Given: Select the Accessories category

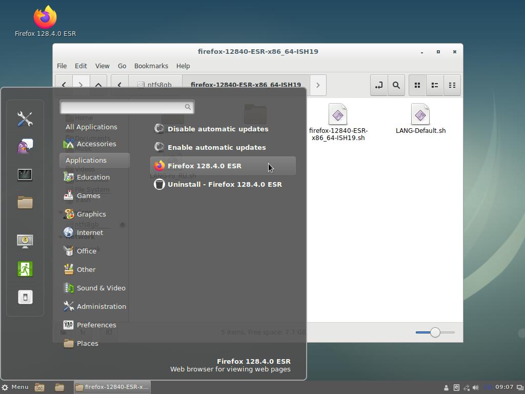Looking at the screenshot, I should (x=94, y=144).
